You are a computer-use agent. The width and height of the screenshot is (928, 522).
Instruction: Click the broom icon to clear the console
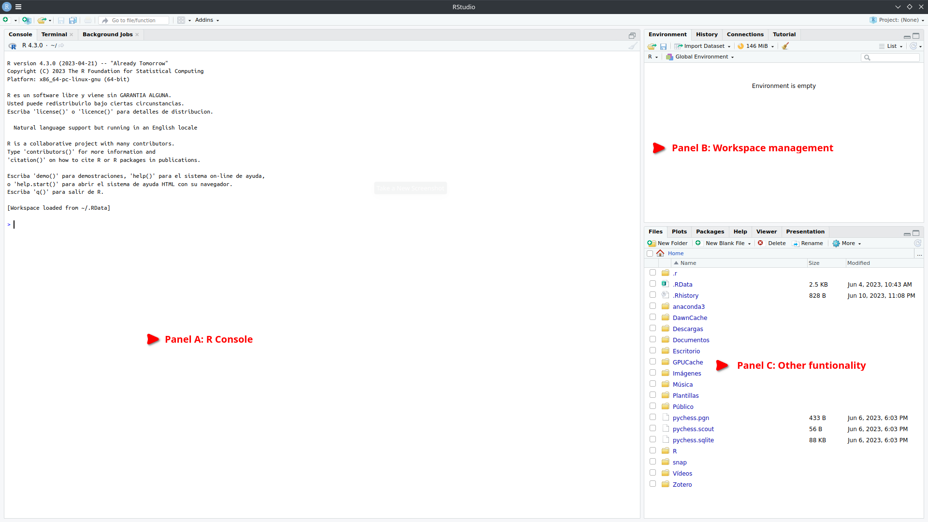(x=633, y=45)
